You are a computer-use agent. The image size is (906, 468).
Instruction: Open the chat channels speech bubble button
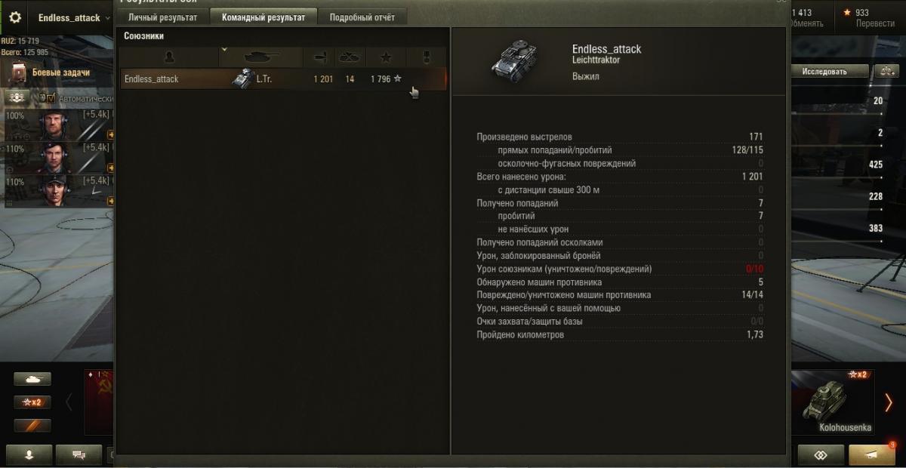point(78,454)
